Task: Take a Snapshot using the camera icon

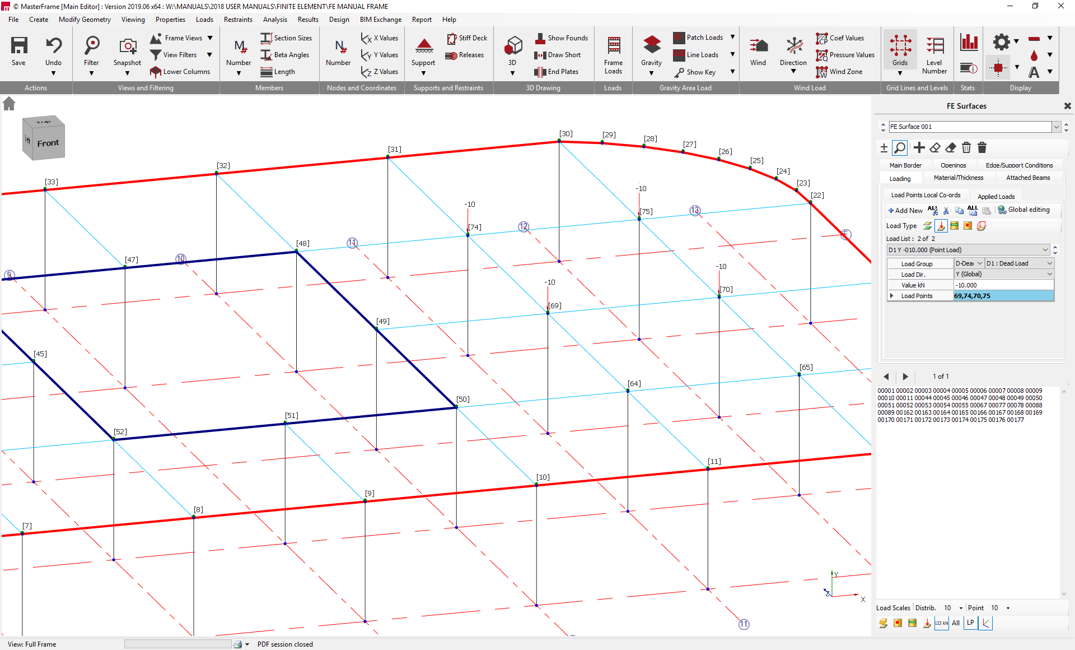Action: point(128,45)
